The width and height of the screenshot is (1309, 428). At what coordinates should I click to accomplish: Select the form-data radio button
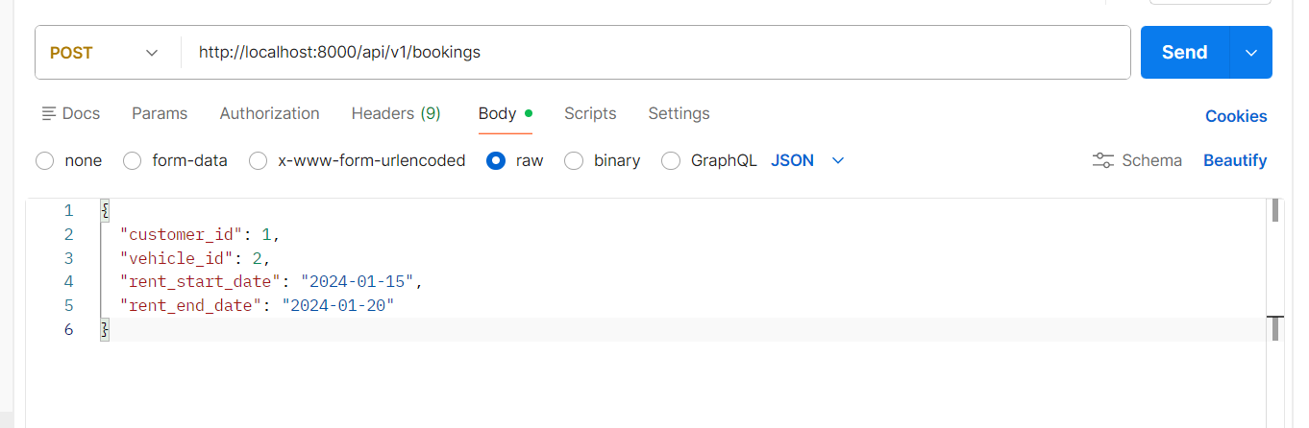pos(133,161)
